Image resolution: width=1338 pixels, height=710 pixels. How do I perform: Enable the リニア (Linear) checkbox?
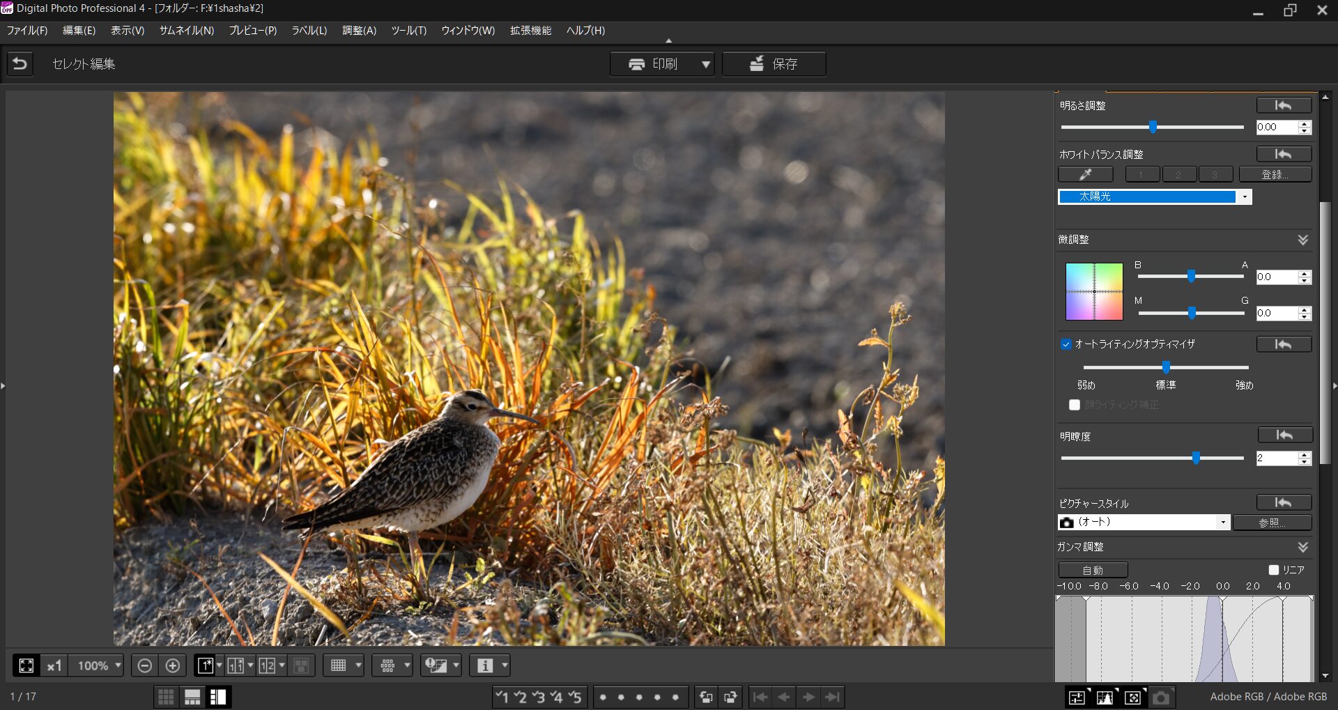[1274, 570]
